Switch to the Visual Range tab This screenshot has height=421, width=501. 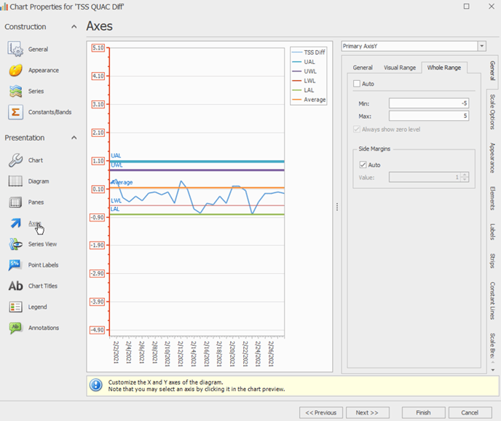(400, 68)
